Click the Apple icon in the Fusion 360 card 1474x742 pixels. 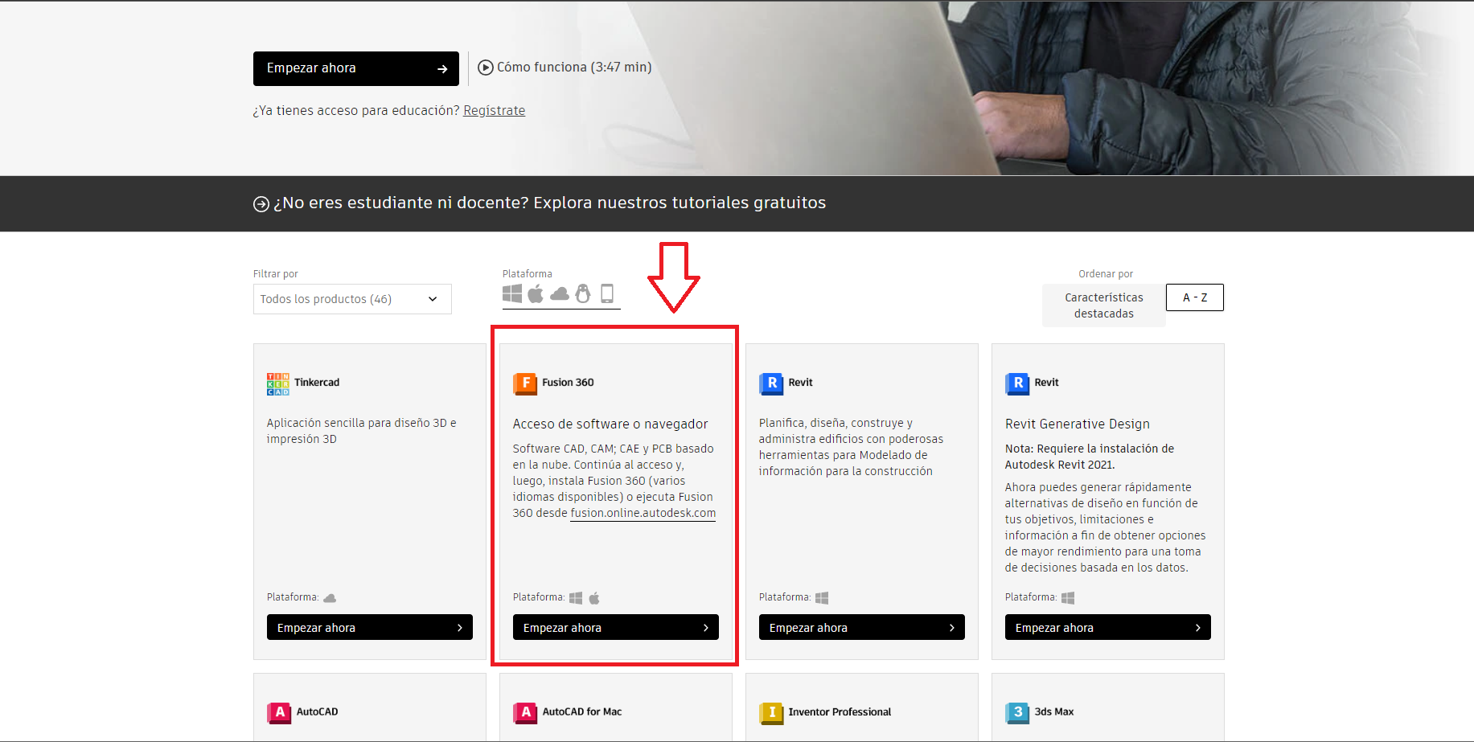click(594, 598)
